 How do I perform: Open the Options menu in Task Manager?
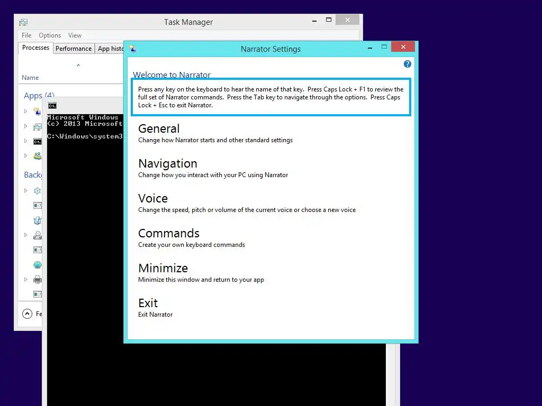(x=50, y=35)
